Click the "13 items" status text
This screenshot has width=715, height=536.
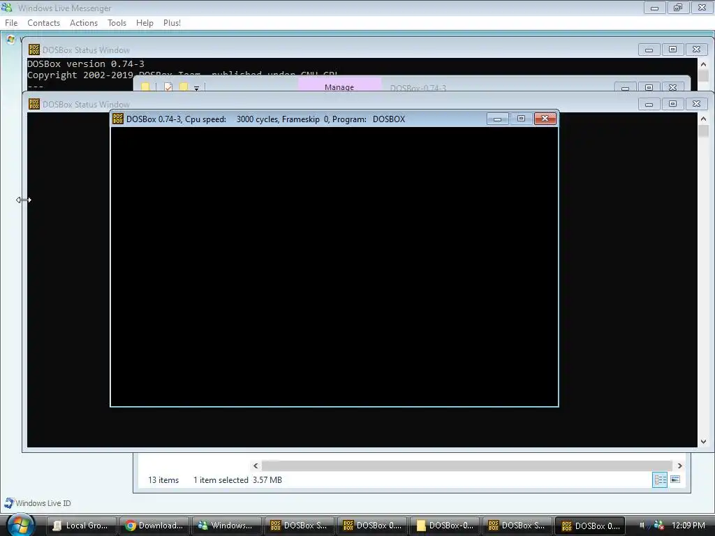click(163, 480)
